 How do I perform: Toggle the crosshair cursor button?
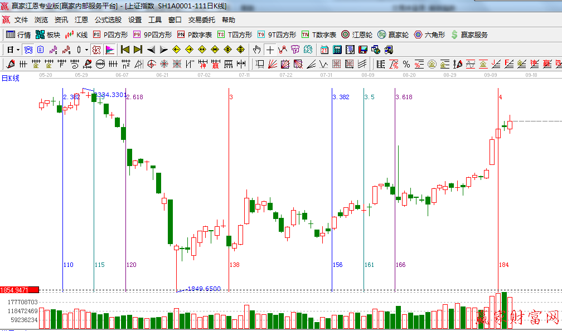pos(270,50)
